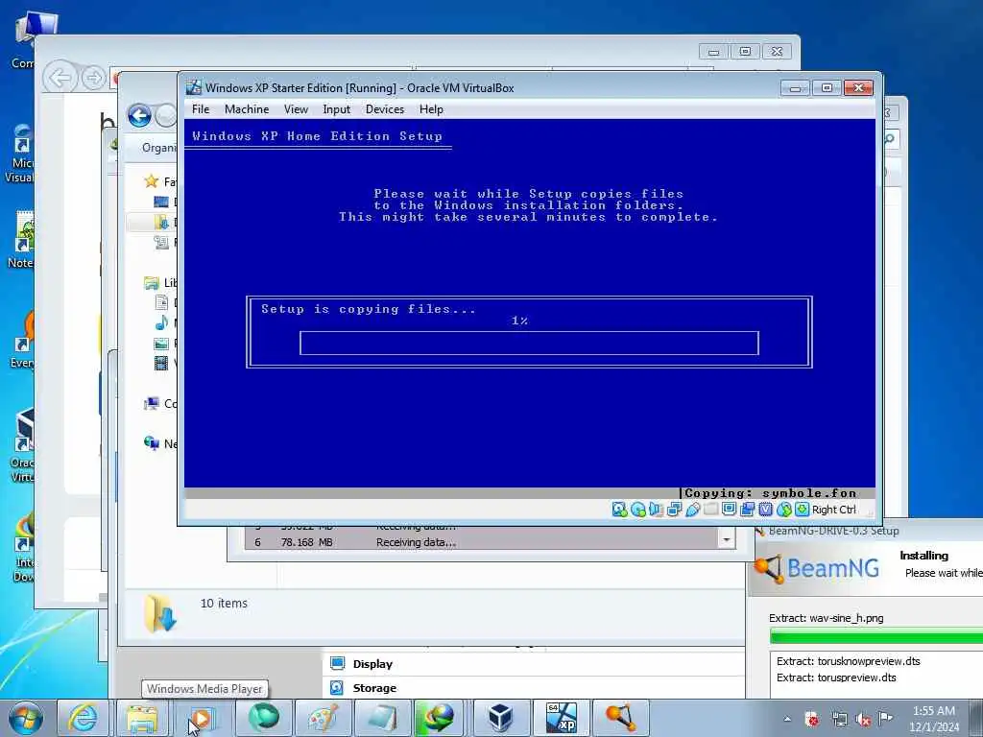Open the File menu in VirtualBox
Image resolution: width=983 pixels, height=737 pixels.
201,109
